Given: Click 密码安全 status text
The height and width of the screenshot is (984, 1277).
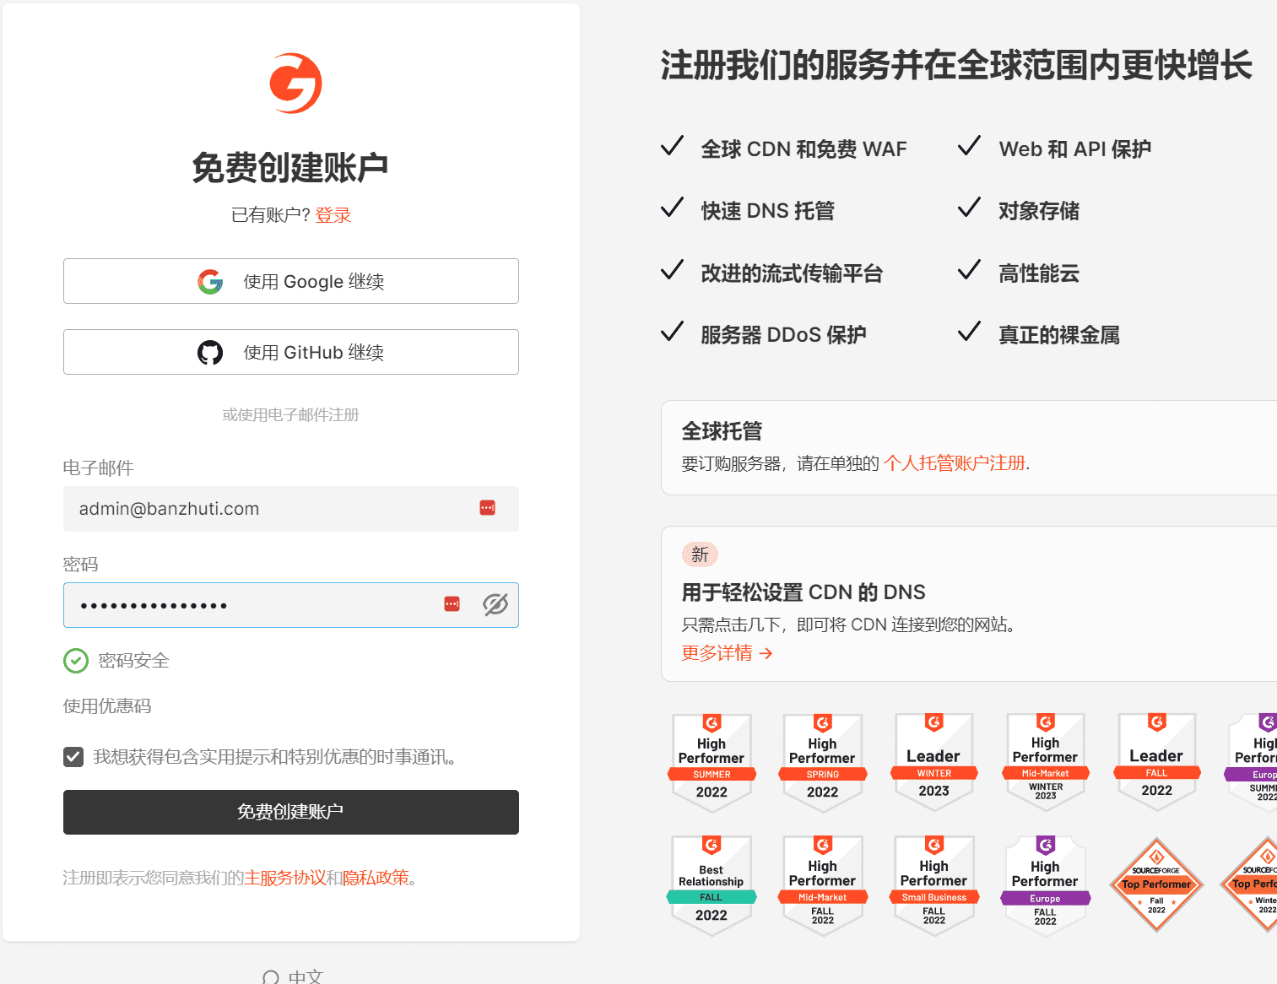Looking at the screenshot, I should pyautogui.click(x=133, y=661).
